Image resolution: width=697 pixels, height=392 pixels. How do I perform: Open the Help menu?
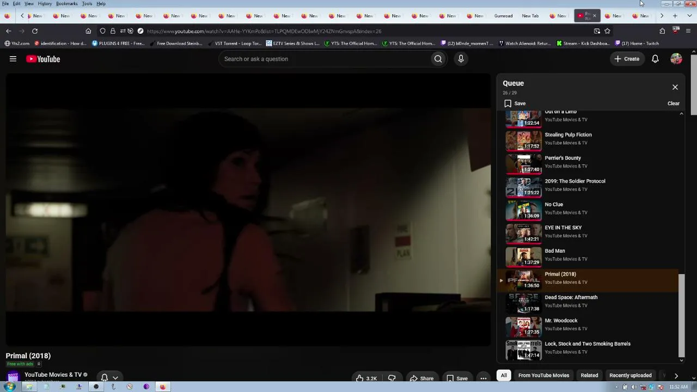pyautogui.click(x=101, y=4)
